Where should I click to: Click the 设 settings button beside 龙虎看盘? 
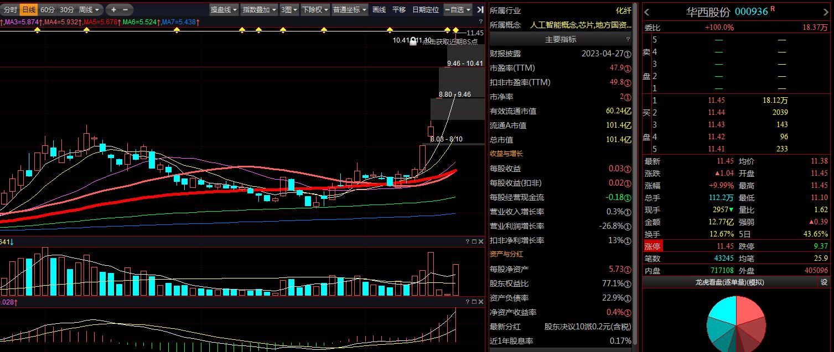(823, 282)
